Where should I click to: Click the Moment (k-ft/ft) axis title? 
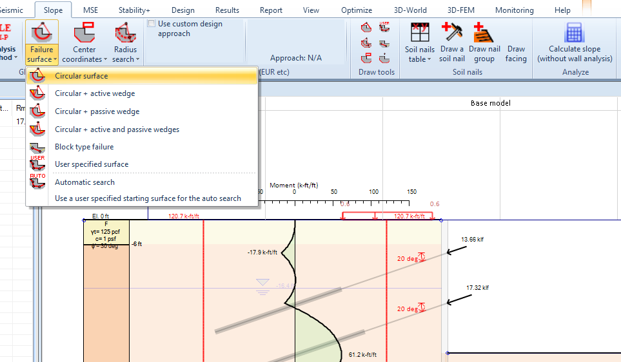pos(293,185)
